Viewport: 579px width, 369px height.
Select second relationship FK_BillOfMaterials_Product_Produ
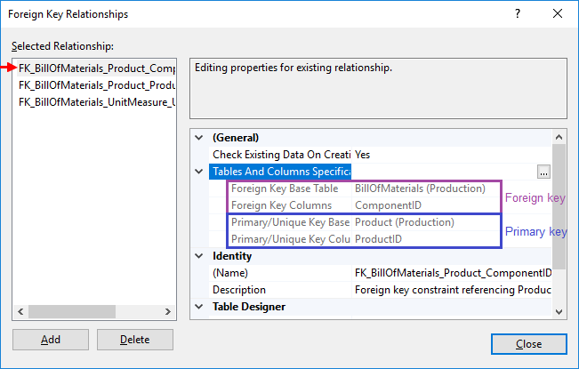coord(96,84)
